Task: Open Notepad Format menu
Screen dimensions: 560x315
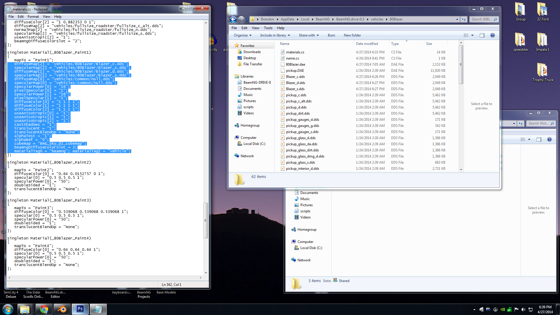Action: pyautogui.click(x=33, y=17)
